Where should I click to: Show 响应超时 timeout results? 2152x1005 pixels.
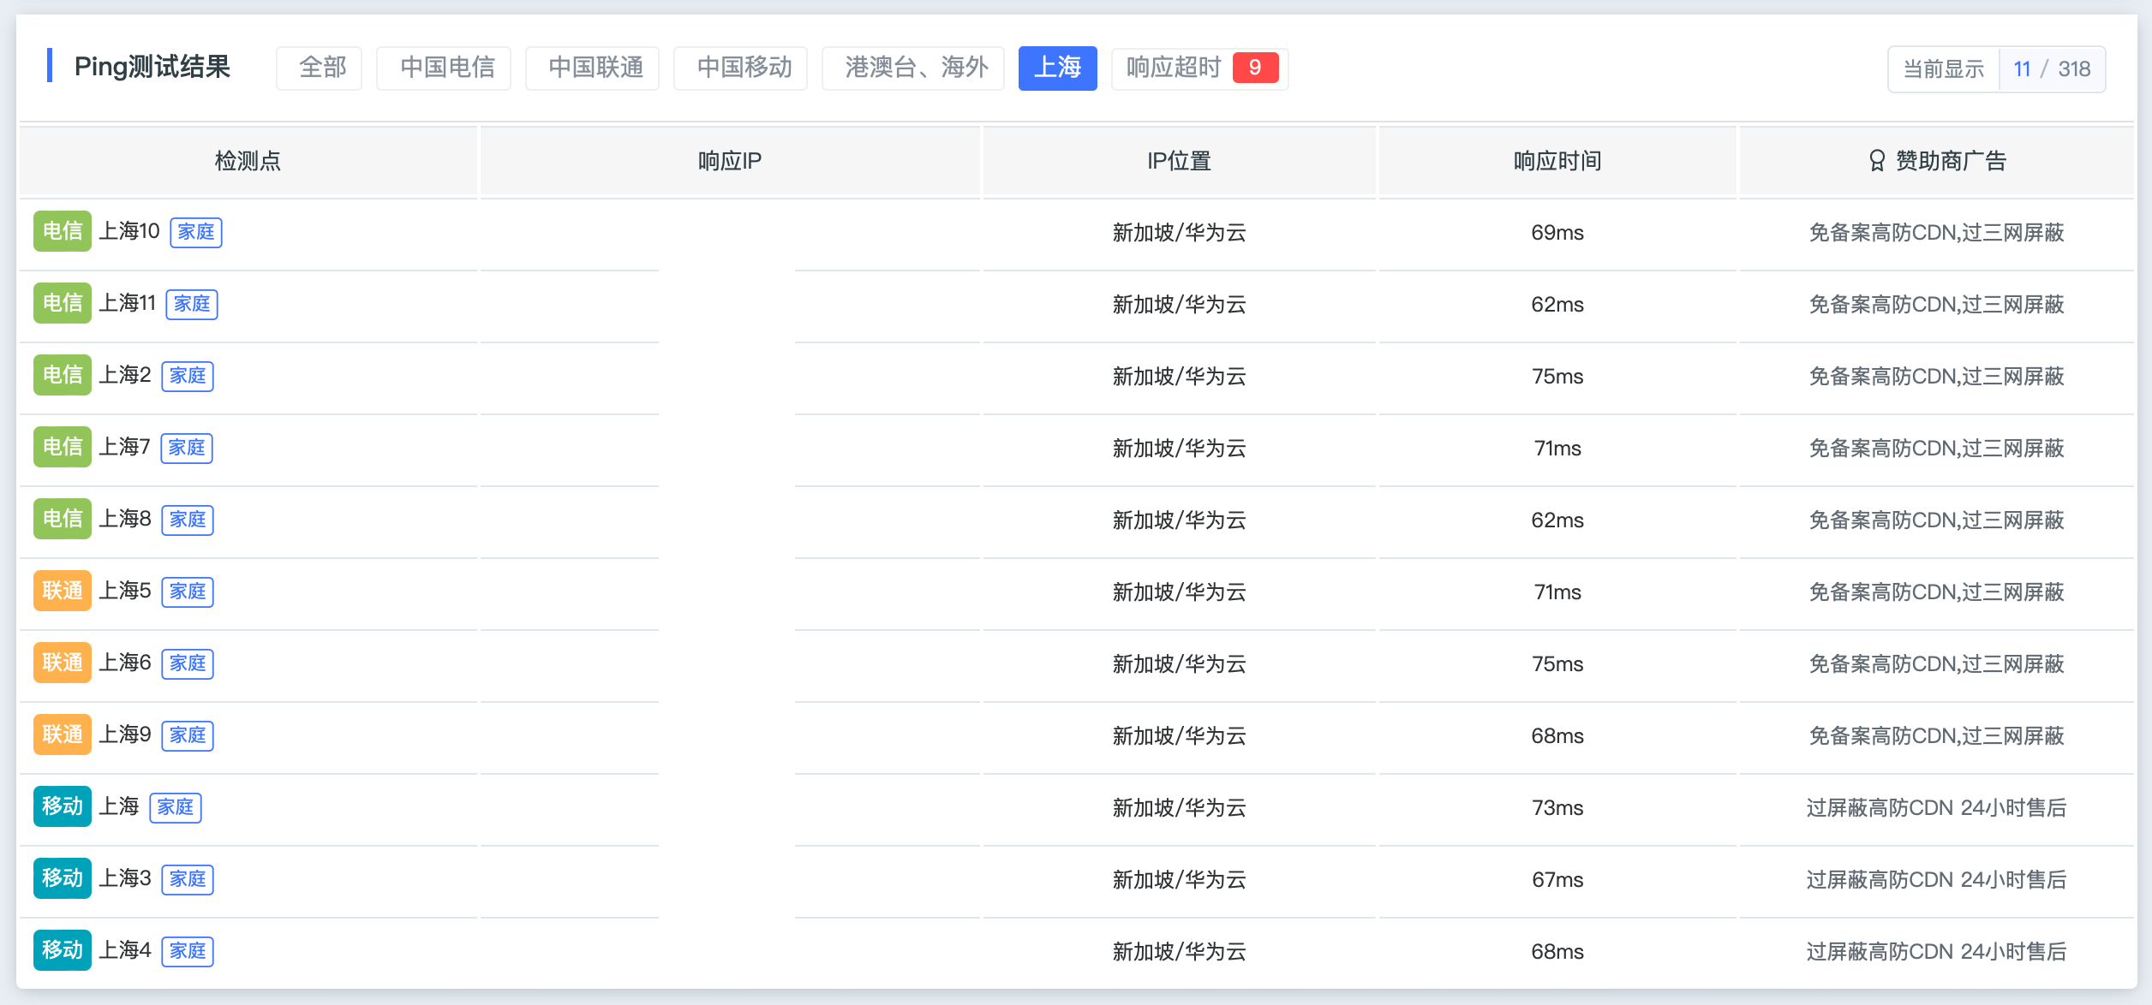coord(1200,68)
